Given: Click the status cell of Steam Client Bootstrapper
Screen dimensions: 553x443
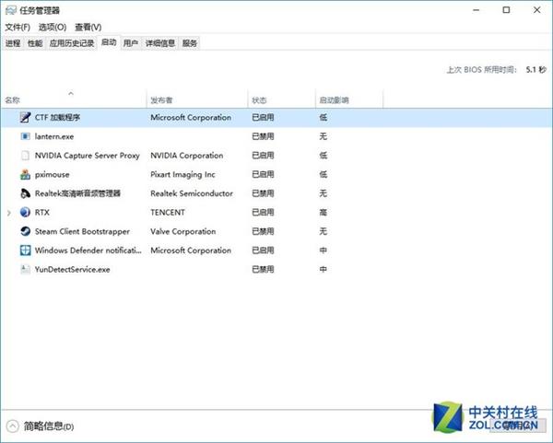Looking at the screenshot, I should (263, 231).
